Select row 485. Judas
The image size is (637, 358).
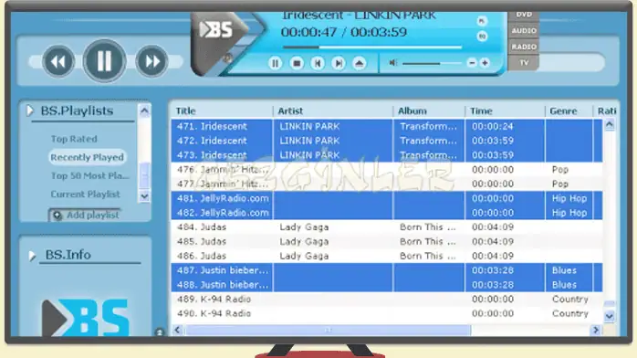(x=386, y=241)
